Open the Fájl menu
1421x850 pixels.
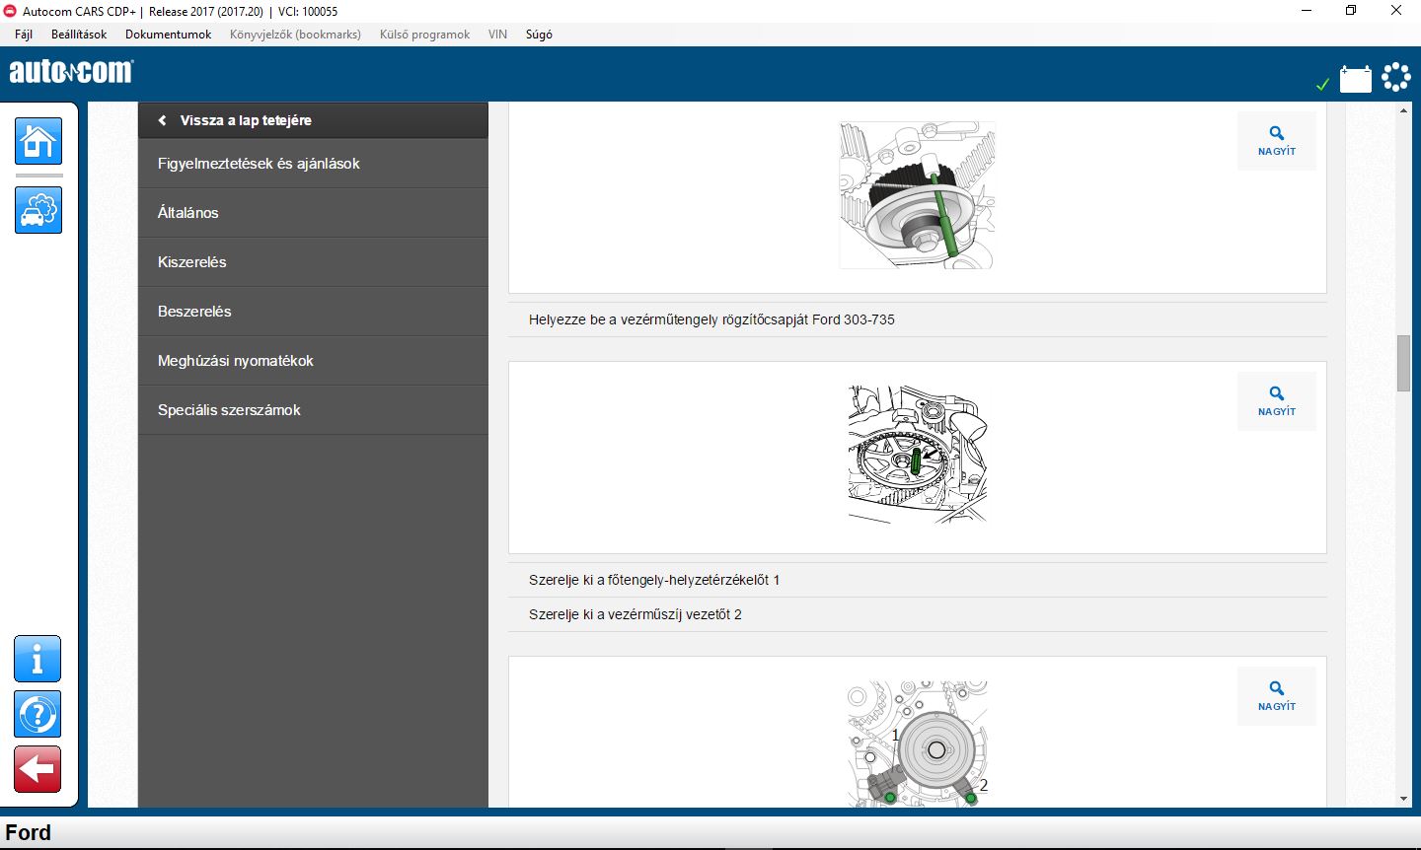[24, 35]
